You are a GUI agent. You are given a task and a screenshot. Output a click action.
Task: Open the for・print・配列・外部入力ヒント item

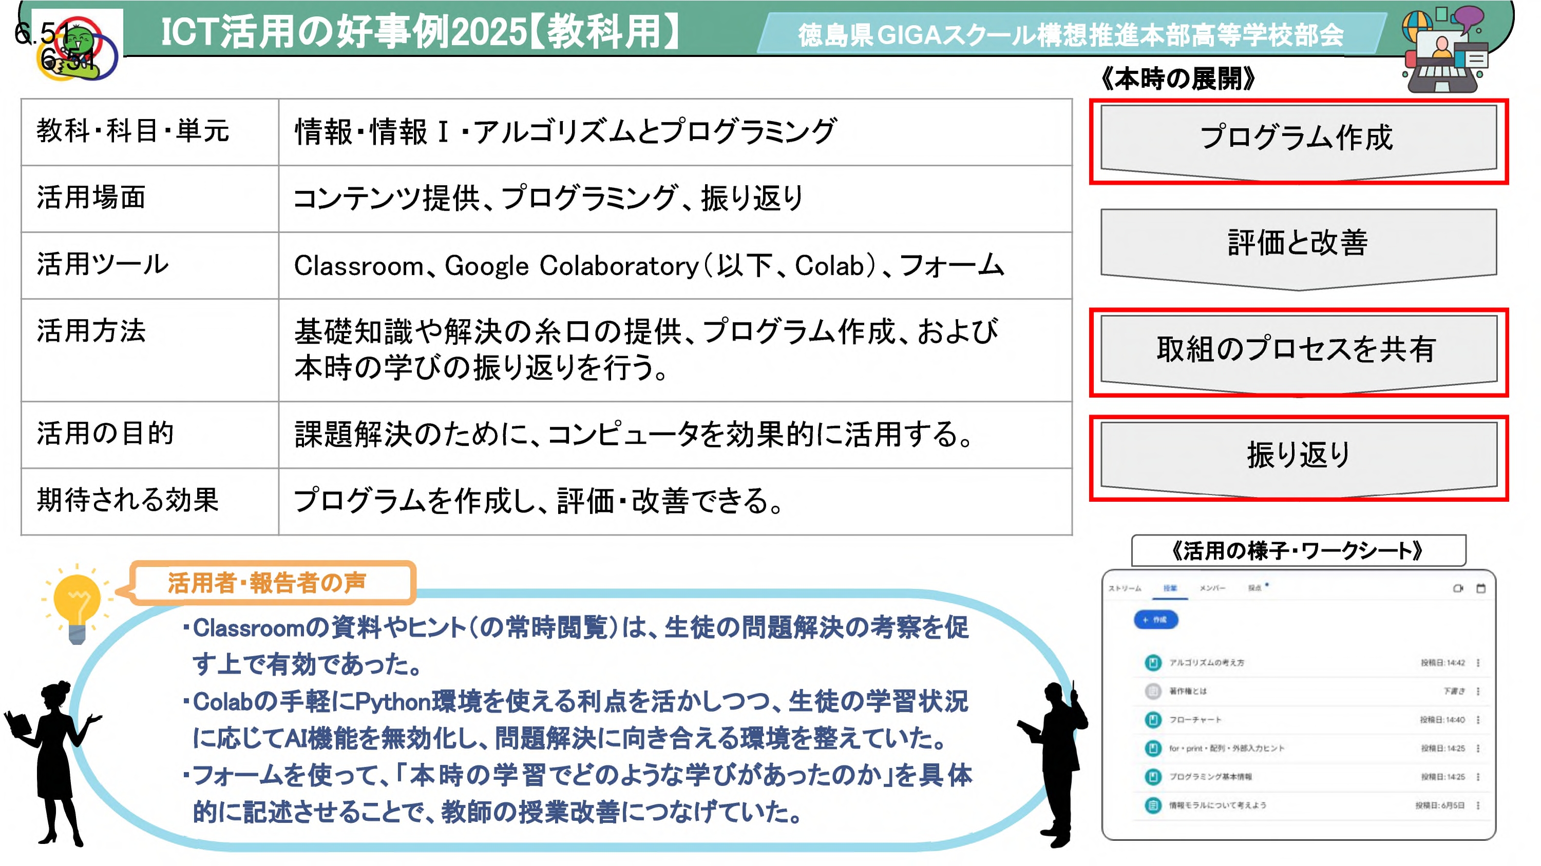point(1226,749)
